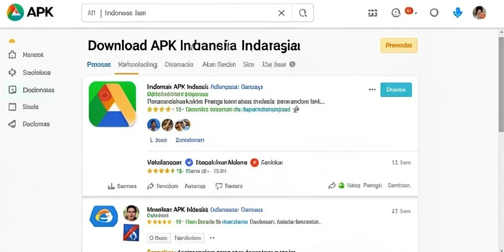Switch to the Otlamaoira tab

pyautogui.click(x=179, y=64)
